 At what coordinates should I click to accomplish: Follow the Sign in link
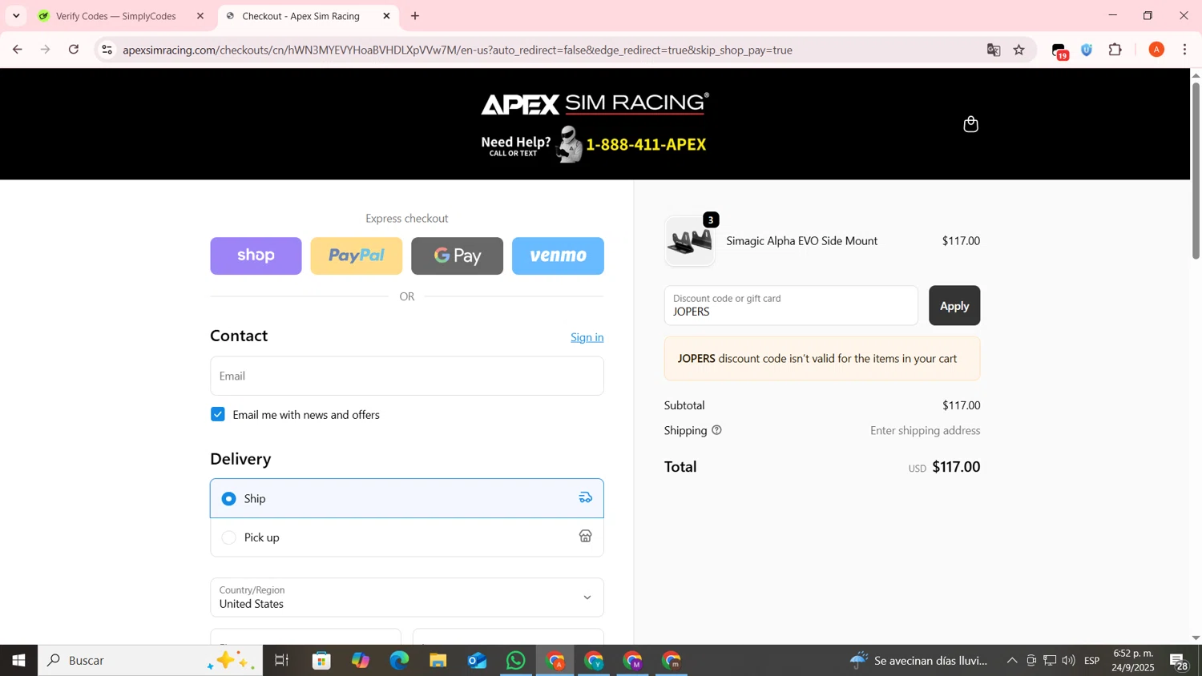point(587,337)
